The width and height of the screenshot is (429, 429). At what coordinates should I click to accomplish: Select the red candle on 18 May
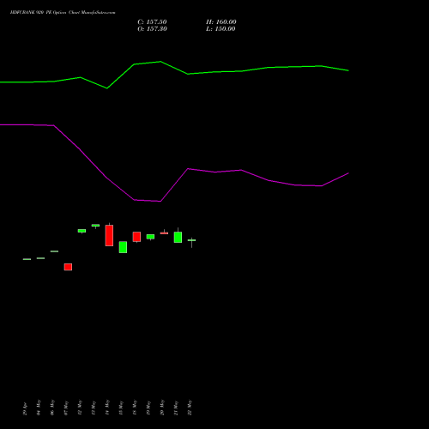tap(136, 237)
